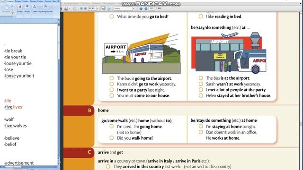
Task: Click Word's horizontal scrollbar thumb at bottom
Action: [13, 167]
